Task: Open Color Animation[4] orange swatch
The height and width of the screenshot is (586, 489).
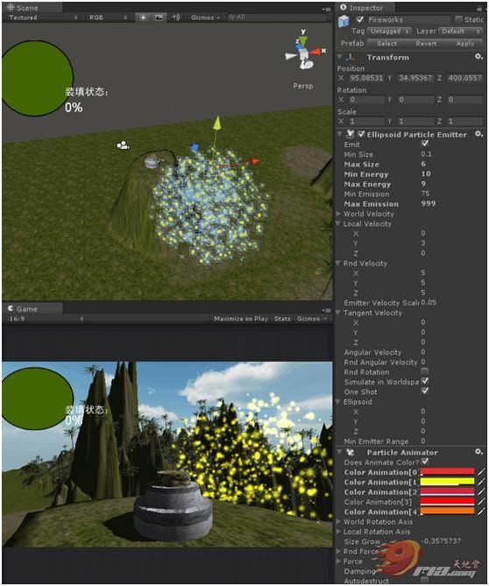Action: [x=447, y=512]
